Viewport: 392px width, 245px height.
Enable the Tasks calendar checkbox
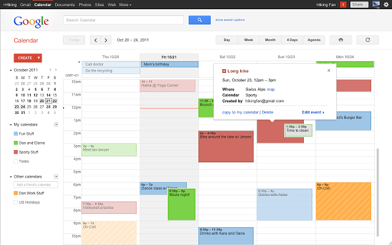click(x=15, y=161)
